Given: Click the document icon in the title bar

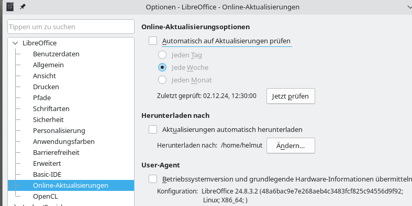Looking at the screenshot, I should click(x=10, y=7).
